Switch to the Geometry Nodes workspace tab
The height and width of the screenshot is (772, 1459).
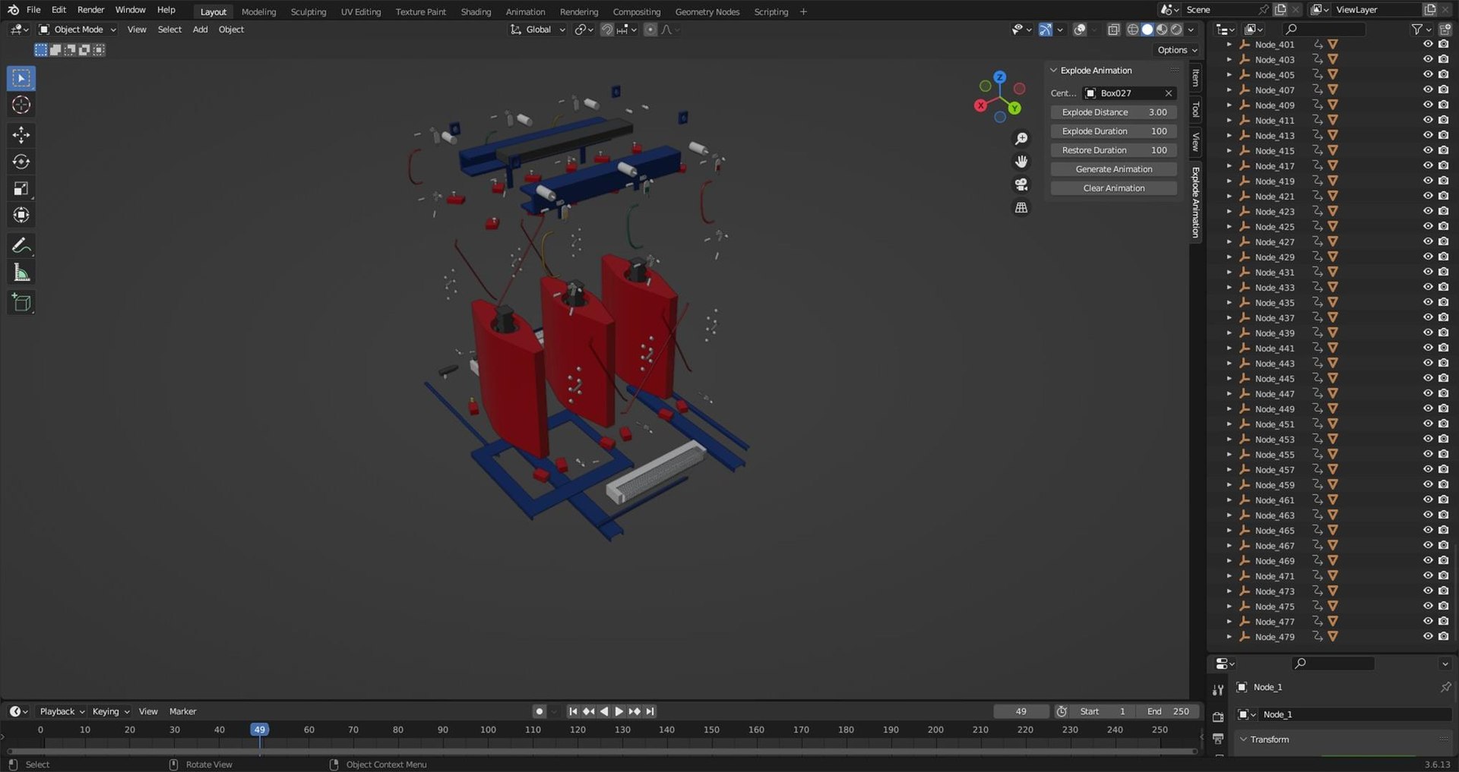707,11
